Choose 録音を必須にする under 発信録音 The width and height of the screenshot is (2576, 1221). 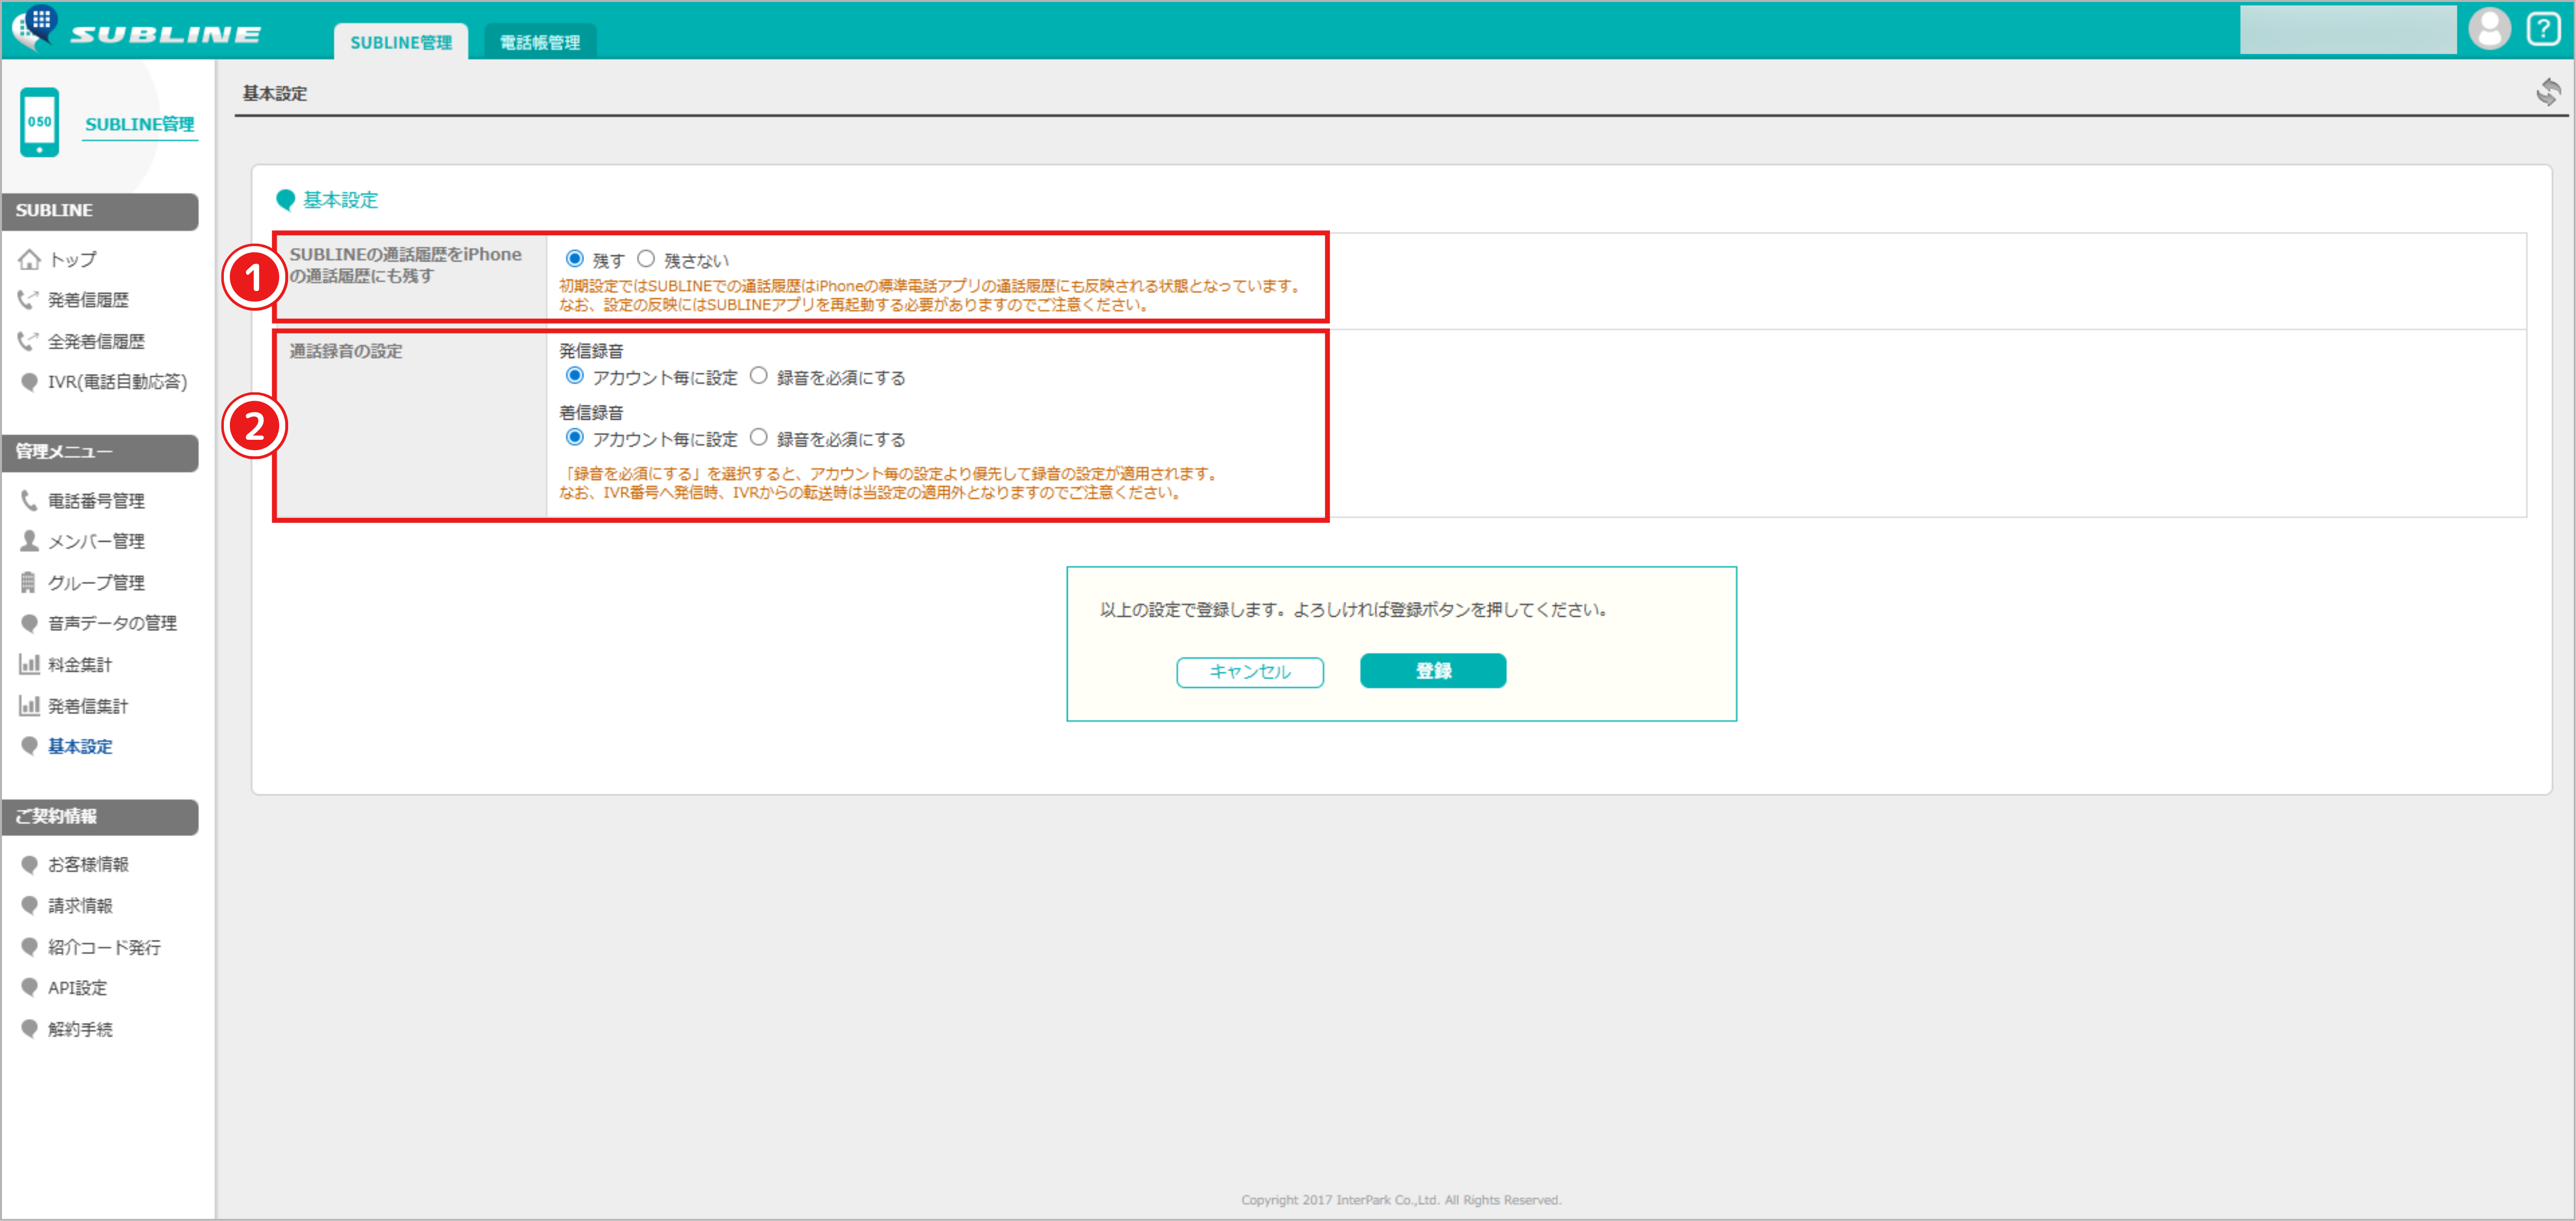pyautogui.click(x=759, y=376)
